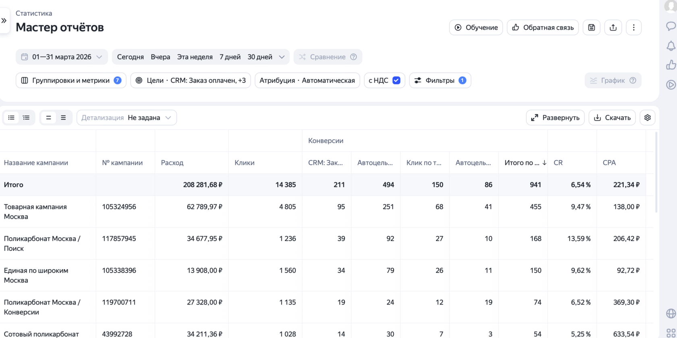Click the 'Скачать' download button
The image size is (677, 338).
(x=612, y=117)
